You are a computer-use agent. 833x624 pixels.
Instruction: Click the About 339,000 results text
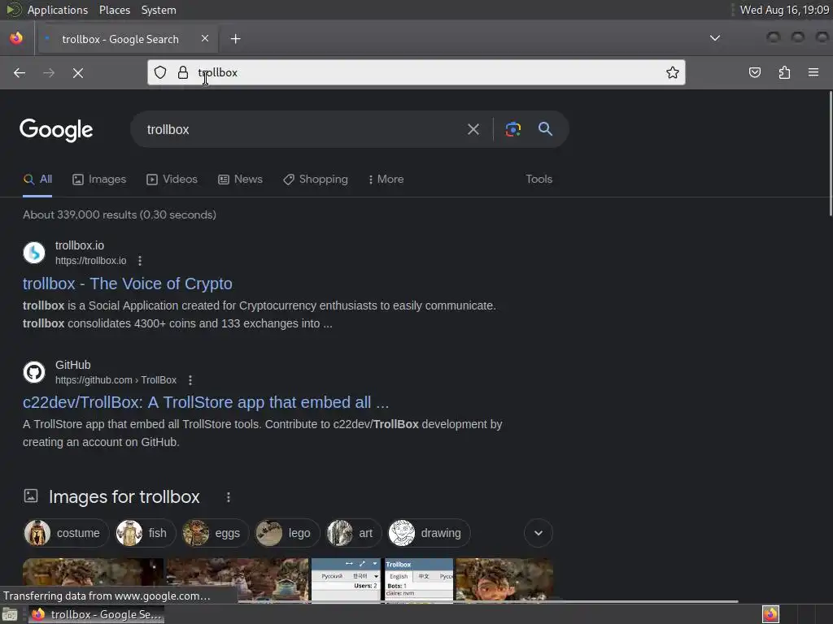(x=120, y=214)
